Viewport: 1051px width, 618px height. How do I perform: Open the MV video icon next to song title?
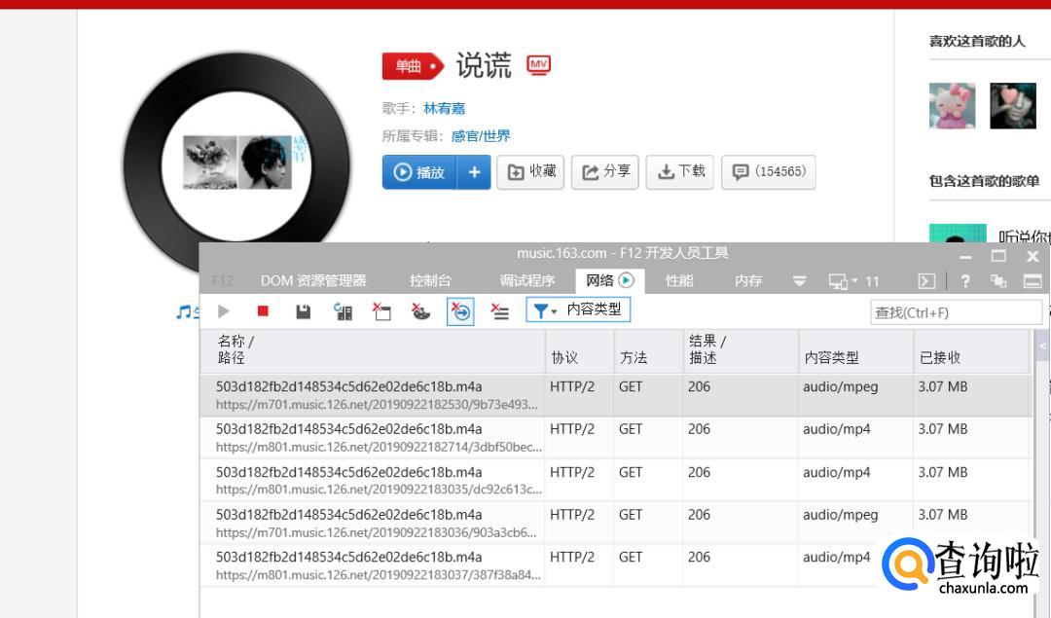[x=538, y=65]
